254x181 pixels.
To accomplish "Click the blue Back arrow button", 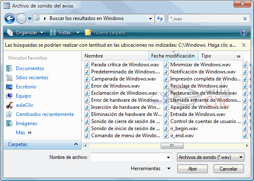I will pyautogui.click(x=10, y=18).
